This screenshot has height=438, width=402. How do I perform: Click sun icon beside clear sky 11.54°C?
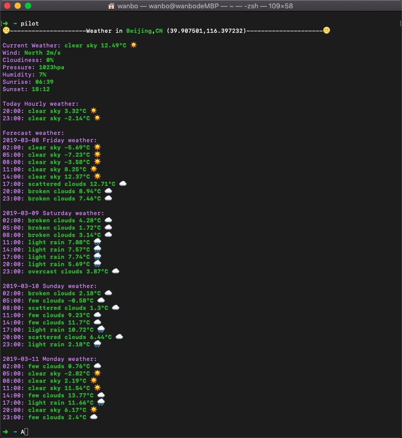(x=97, y=387)
